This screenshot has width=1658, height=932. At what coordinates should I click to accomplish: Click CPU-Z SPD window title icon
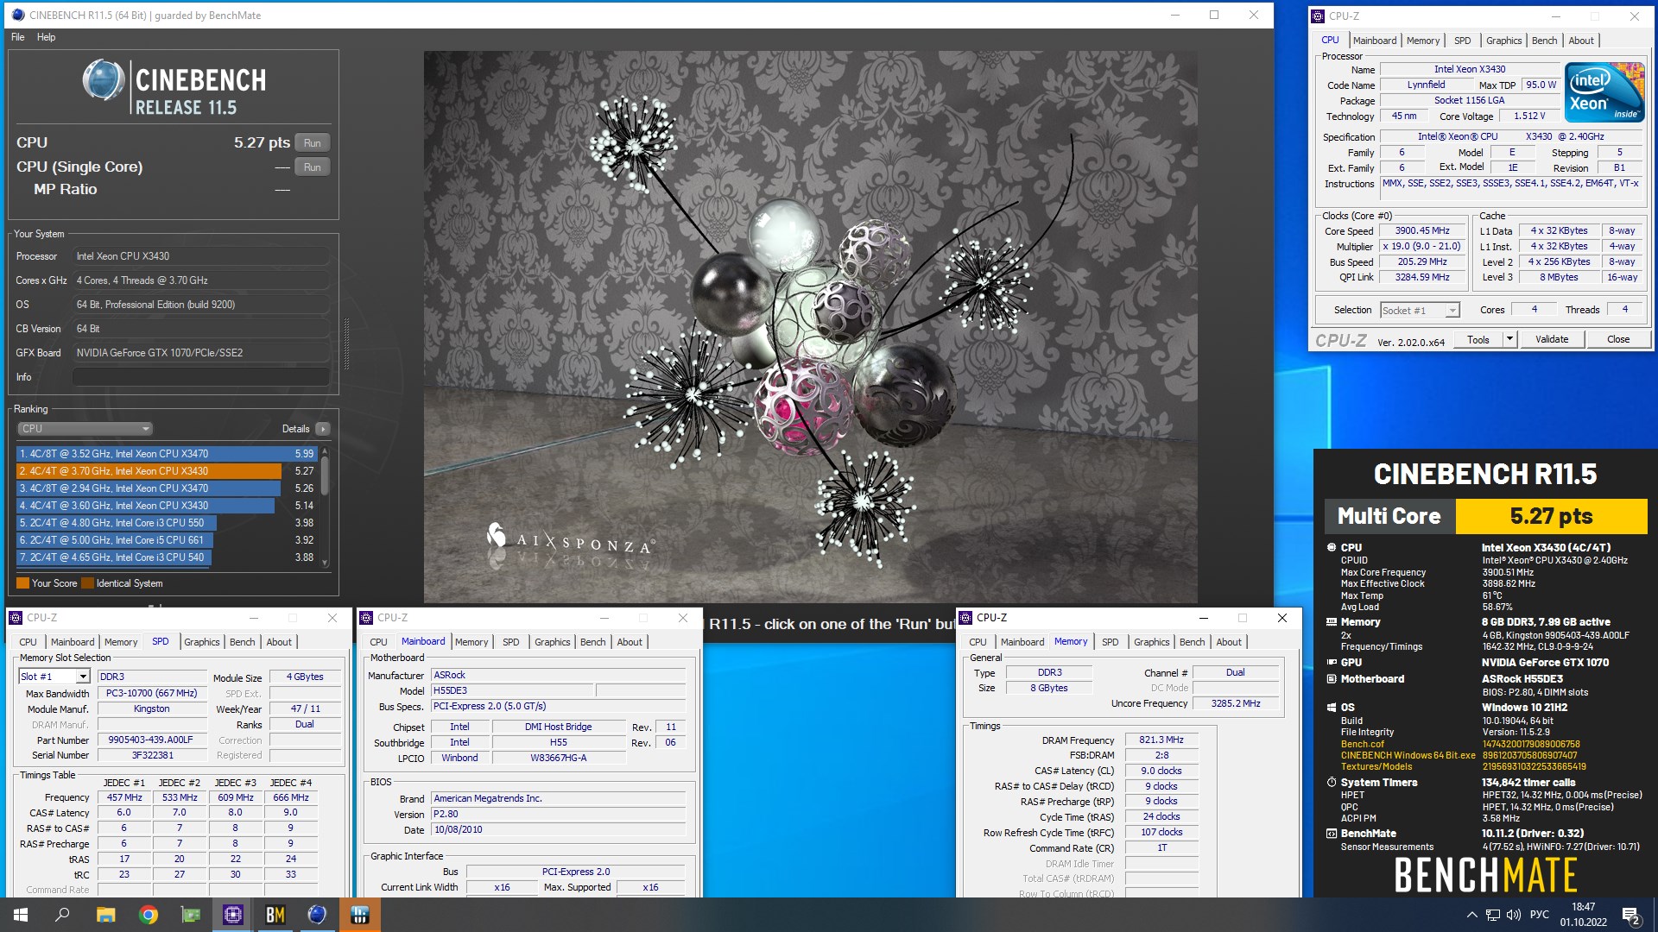pos(16,618)
